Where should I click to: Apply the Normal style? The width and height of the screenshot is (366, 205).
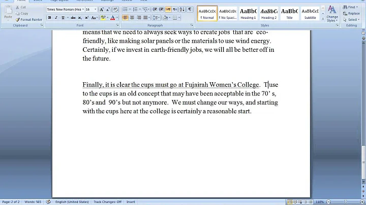click(x=207, y=14)
